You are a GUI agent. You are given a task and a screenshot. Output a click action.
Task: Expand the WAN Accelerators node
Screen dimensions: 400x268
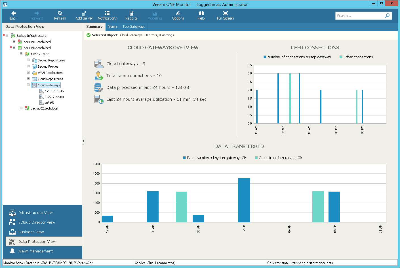click(x=28, y=72)
